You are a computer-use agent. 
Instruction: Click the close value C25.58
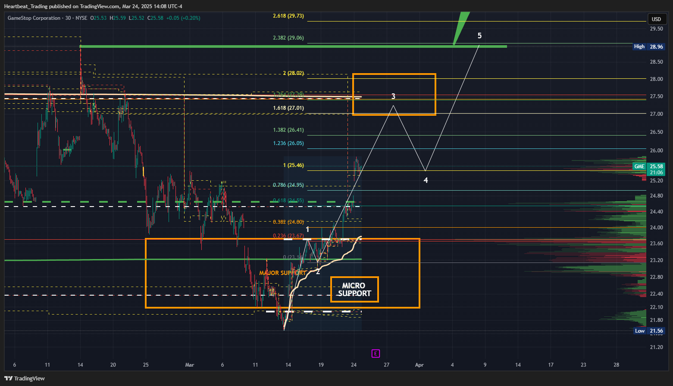155,18
